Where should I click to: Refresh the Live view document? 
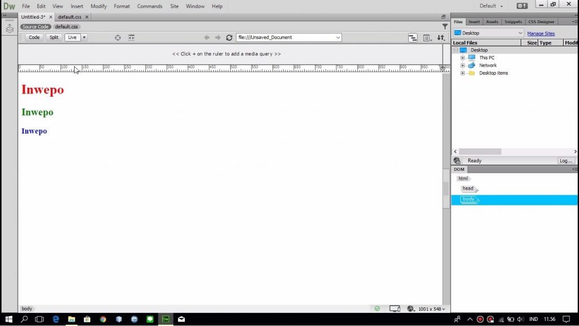[230, 38]
